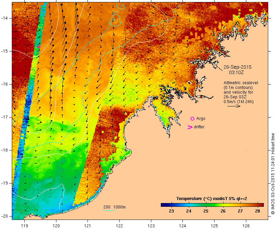
Task: Click latitude axis label -15
Action: (x=4, y=51)
